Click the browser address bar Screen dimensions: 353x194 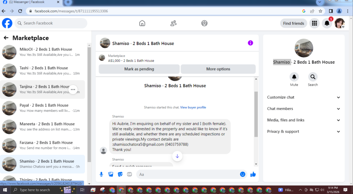pyautogui.click(x=163, y=11)
